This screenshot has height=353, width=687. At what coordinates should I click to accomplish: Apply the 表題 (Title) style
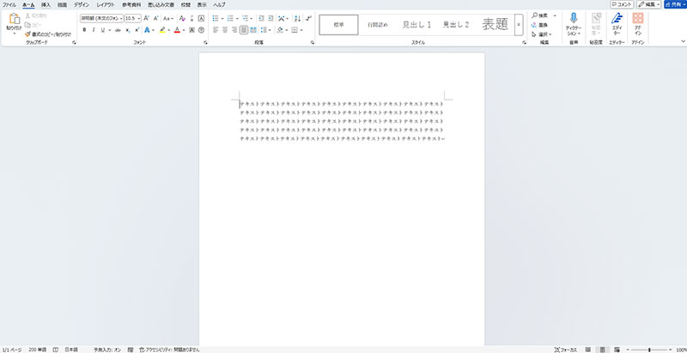tap(495, 25)
